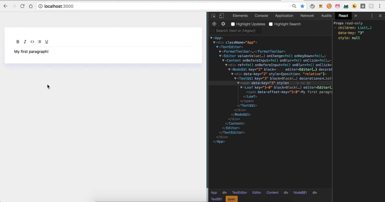
Task: Open DevTools three-dot options menu
Action: (x=372, y=16)
